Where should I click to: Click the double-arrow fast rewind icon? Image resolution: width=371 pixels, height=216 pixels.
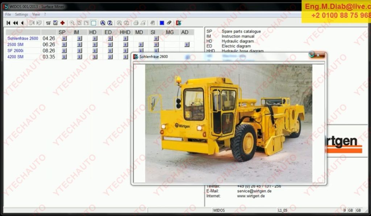click(15, 23)
